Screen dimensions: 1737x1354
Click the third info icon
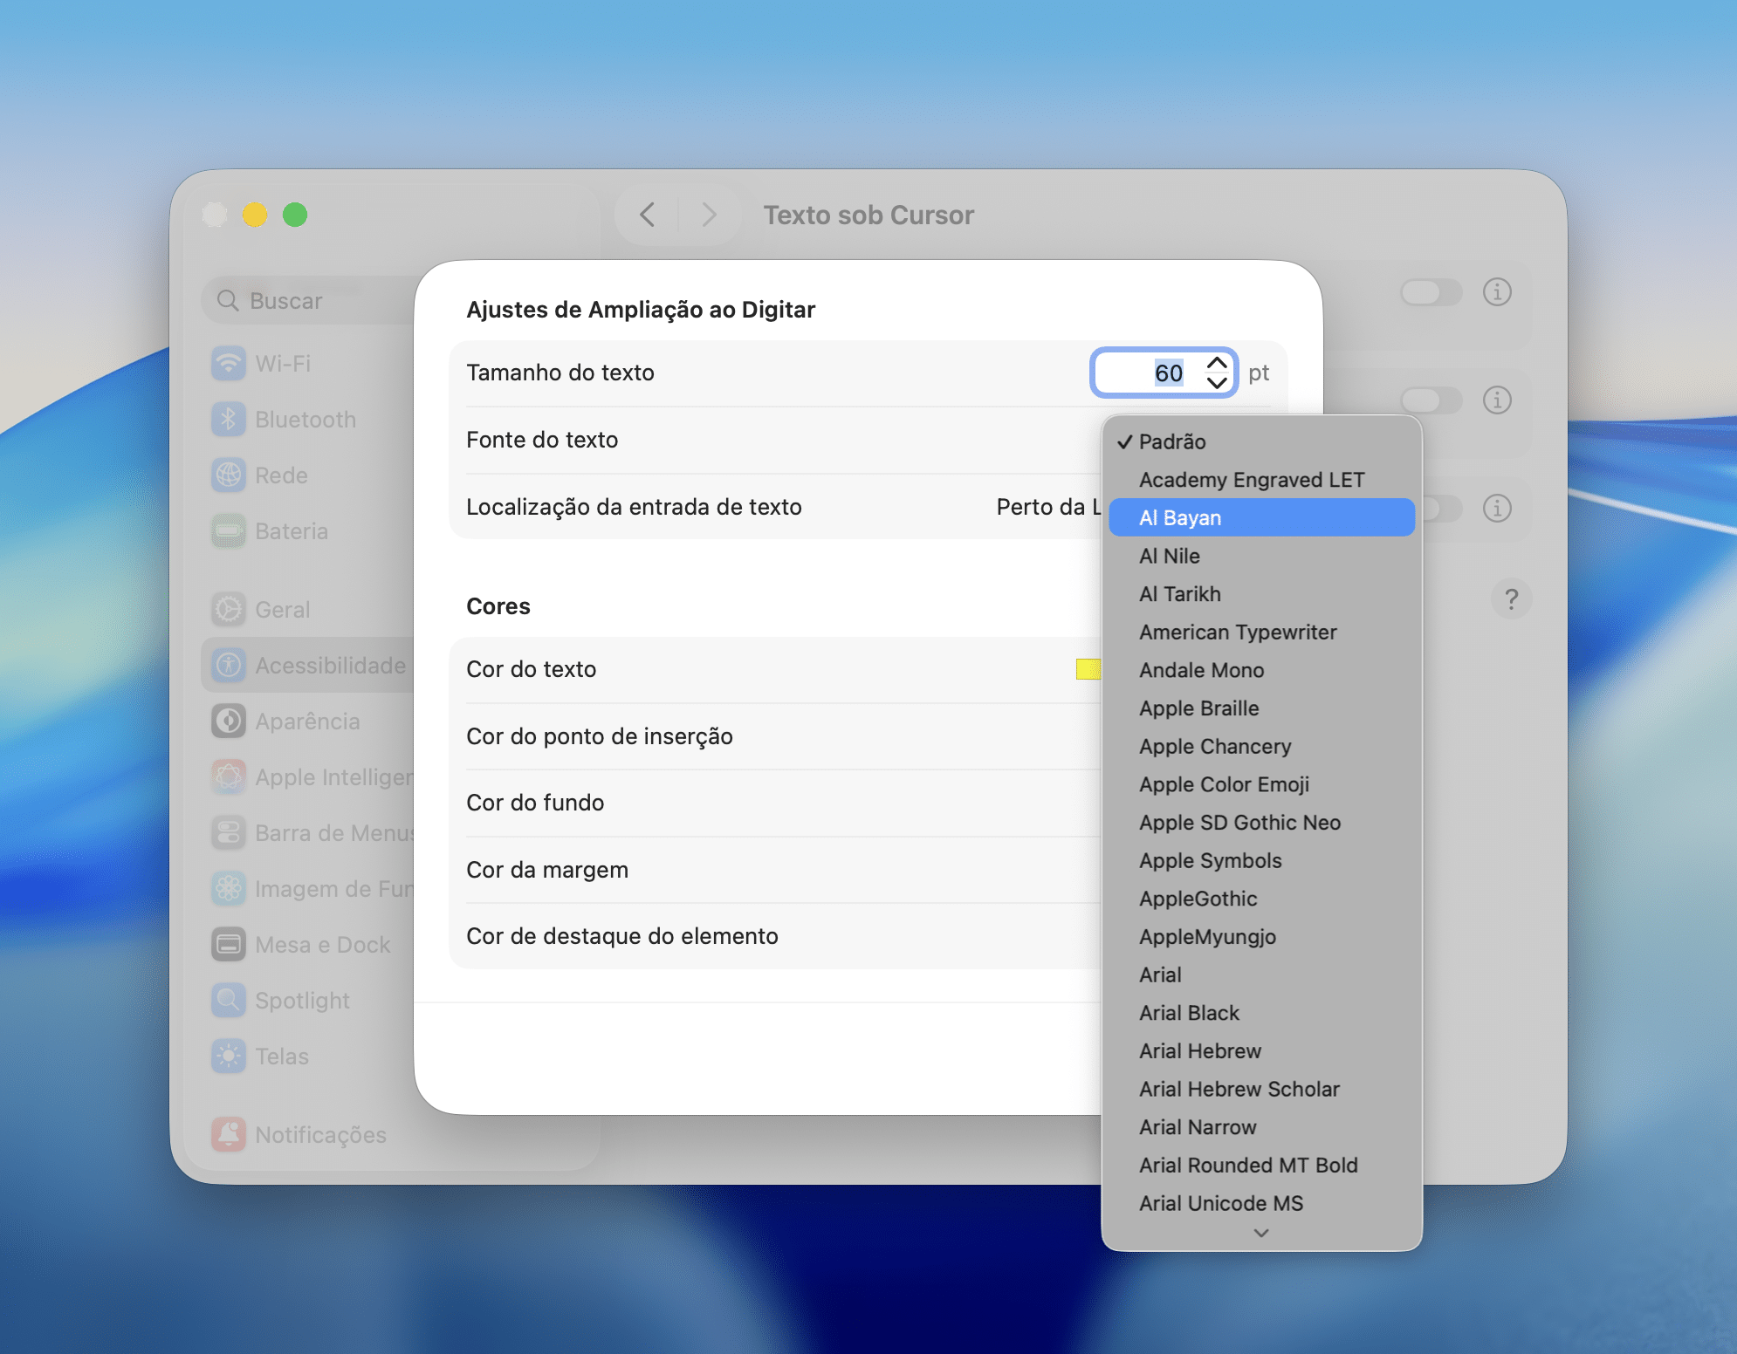click(1497, 509)
